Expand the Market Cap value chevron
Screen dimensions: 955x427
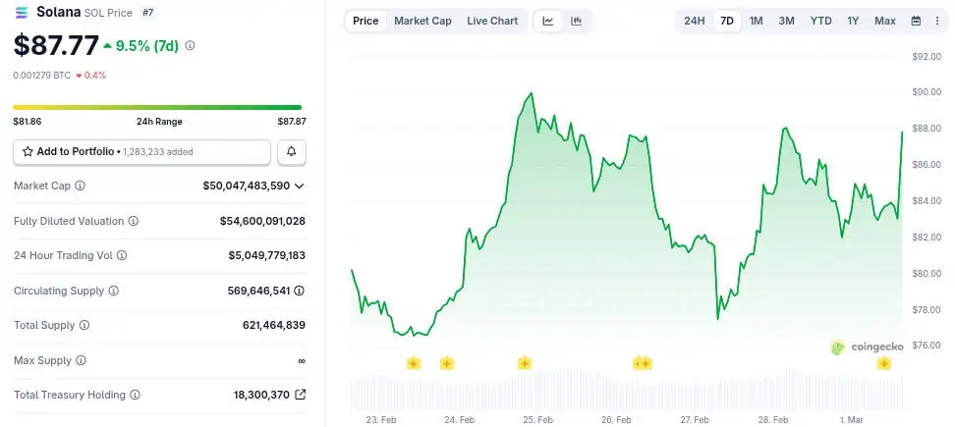[x=299, y=186]
